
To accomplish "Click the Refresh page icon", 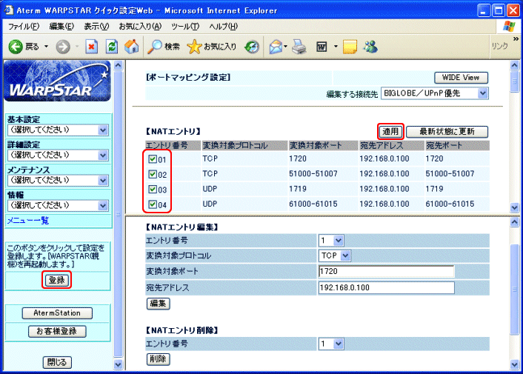I will (x=111, y=46).
